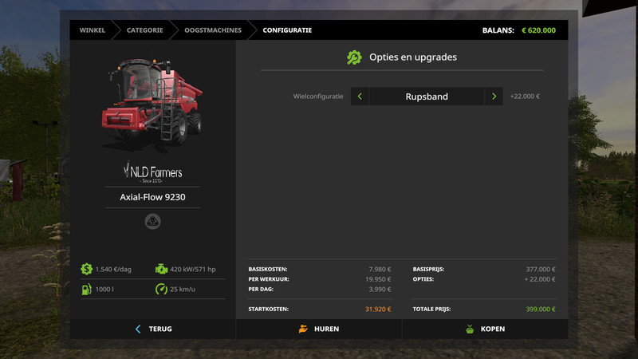
Task: Go to WINKEL in the breadcrumb
Action: [x=93, y=30]
